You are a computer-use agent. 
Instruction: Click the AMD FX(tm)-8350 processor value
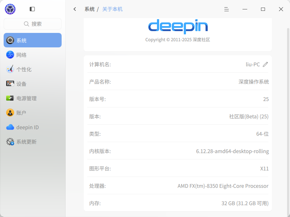pos(223,186)
